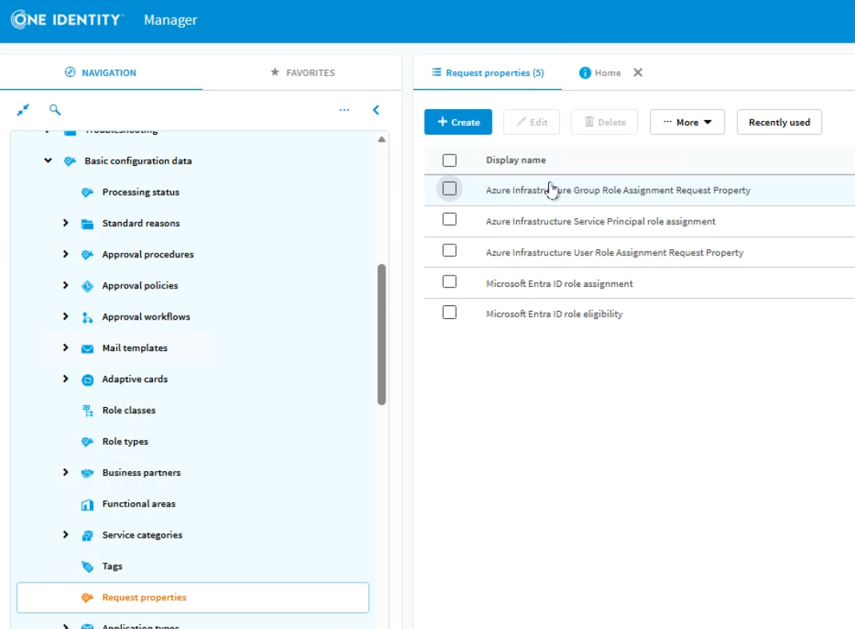
Task: Check the Azure Infrastructure Group Role Assignment row
Action: [x=450, y=188]
